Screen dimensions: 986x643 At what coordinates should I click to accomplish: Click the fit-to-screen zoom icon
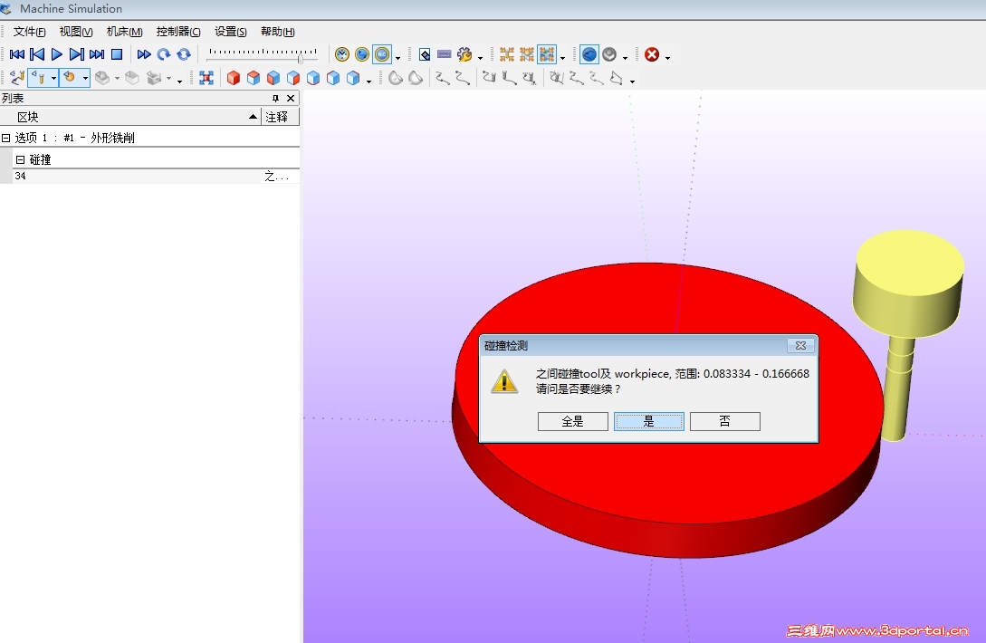(206, 78)
